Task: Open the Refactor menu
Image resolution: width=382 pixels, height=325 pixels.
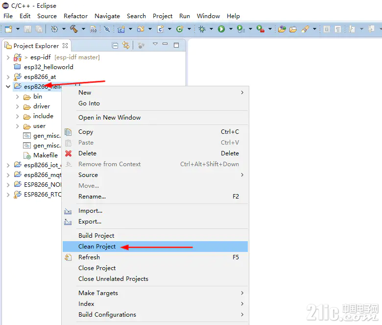Action: [75, 16]
